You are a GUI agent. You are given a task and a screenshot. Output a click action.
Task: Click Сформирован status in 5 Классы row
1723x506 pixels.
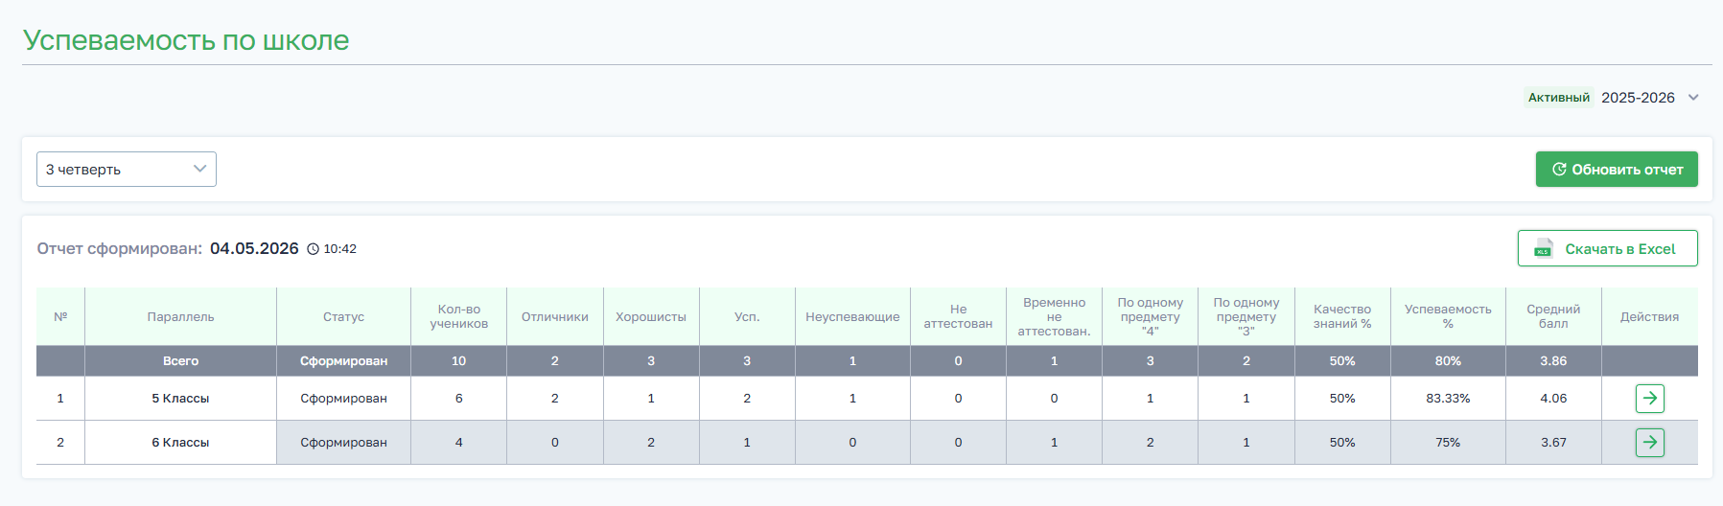tap(343, 398)
